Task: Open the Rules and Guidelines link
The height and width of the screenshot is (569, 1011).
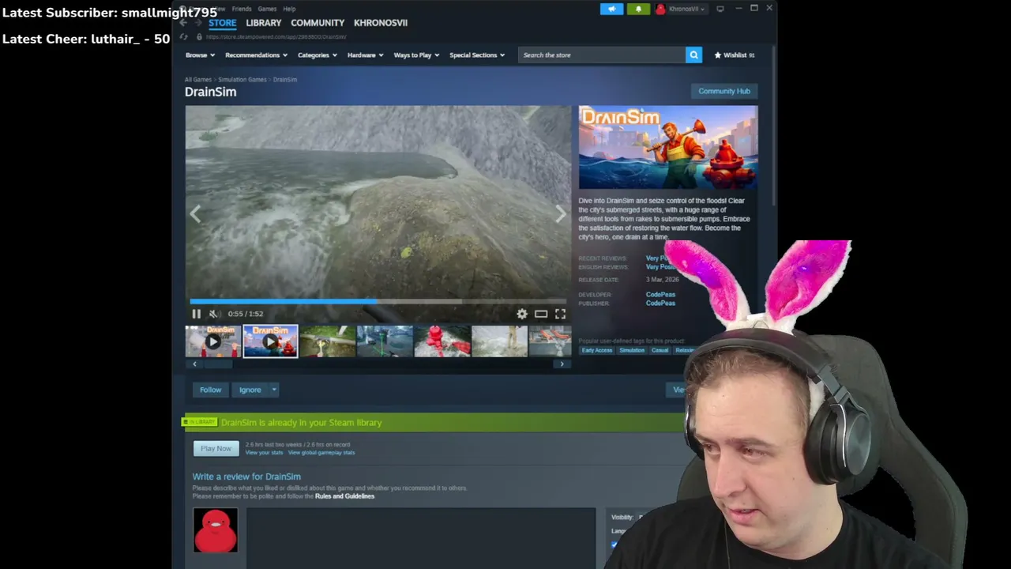Action: (x=344, y=496)
